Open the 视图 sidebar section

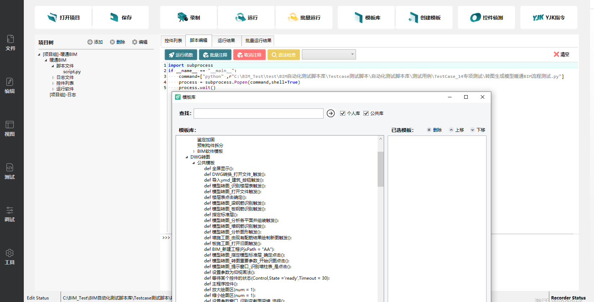tap(10, 129)
